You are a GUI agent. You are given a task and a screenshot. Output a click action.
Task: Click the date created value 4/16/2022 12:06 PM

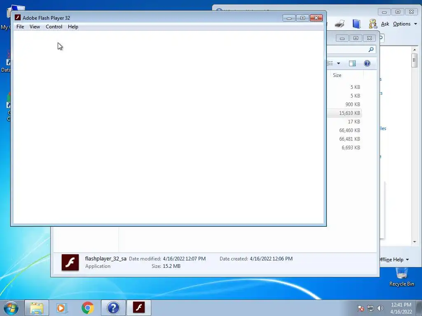click(x=271, y=259)
